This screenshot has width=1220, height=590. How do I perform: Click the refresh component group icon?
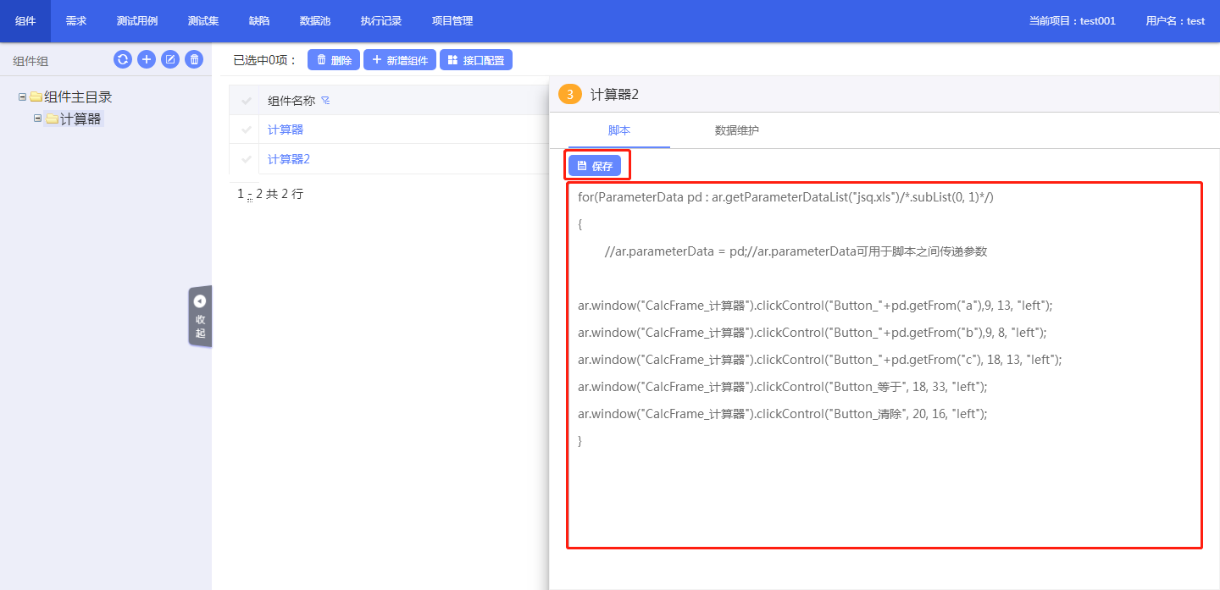pos(123,59)
